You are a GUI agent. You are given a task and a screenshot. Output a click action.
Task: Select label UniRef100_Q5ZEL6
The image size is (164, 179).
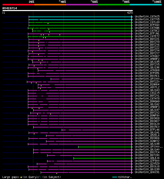(x=147, y=135)
